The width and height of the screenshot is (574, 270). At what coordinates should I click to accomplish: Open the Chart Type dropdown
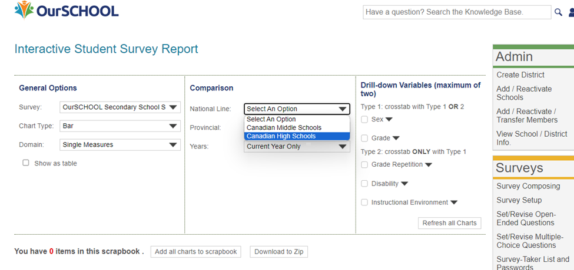click(120, 126)
